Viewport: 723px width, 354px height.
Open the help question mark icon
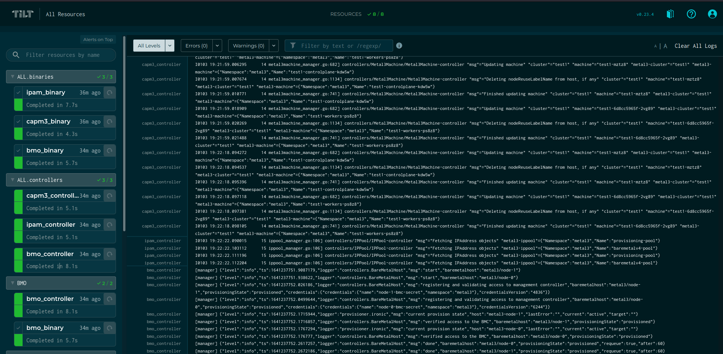click(691, 14)
